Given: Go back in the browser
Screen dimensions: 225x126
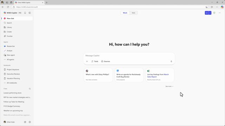Looking at the screenshot, I should pyautogui.click(x=3, y=7).
